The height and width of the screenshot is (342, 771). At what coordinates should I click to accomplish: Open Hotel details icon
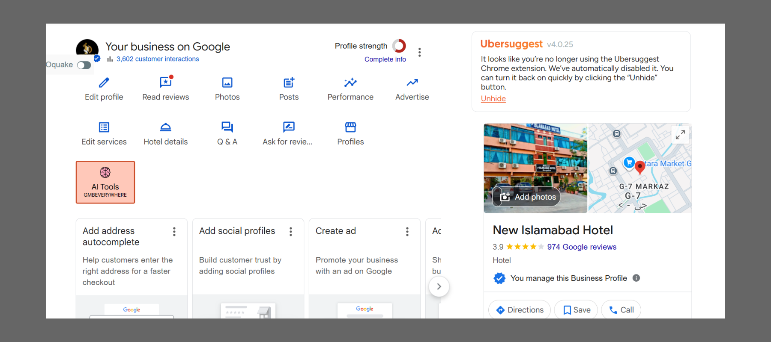point(165,127)
